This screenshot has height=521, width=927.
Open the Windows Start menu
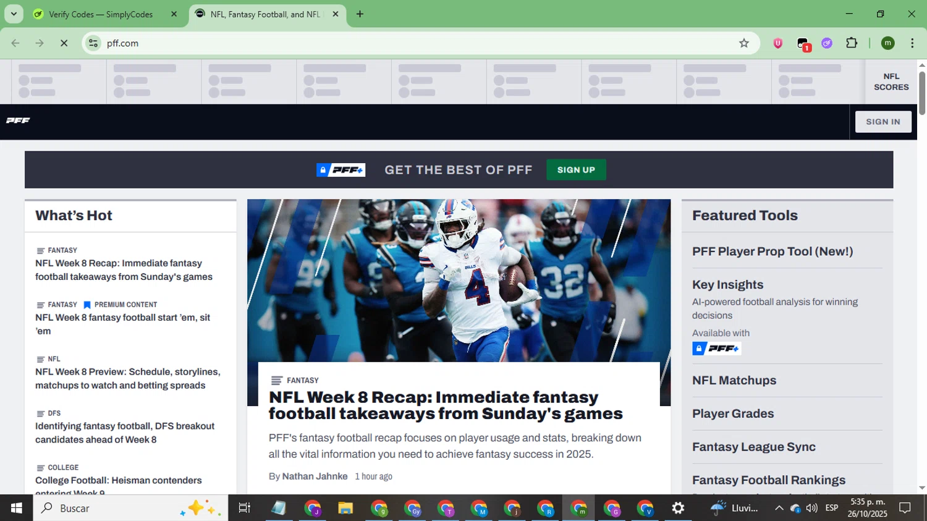pyautogui.click(x=17, y=508)
